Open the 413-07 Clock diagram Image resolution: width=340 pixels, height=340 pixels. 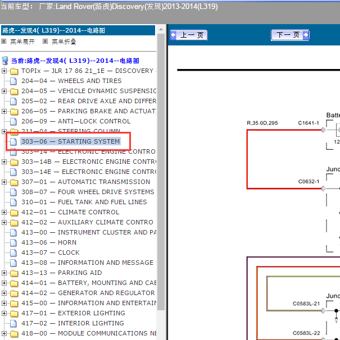coord(51,252)
